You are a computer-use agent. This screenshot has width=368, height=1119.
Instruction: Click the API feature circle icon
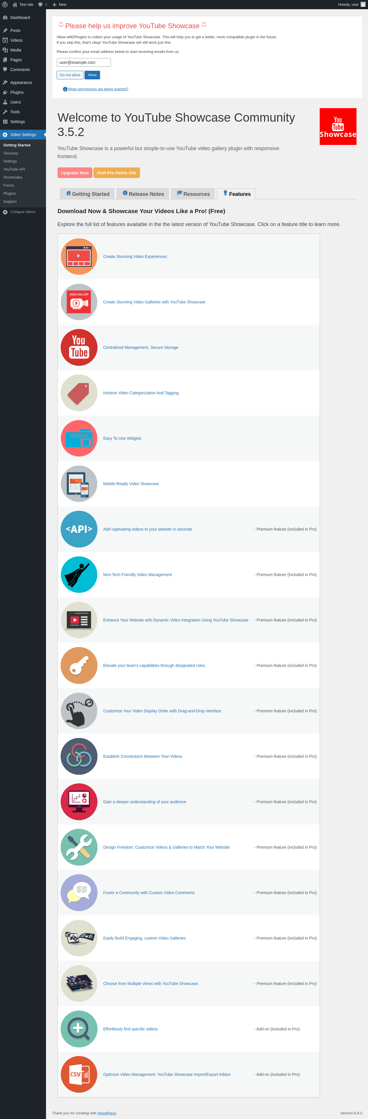pos(79,529)
